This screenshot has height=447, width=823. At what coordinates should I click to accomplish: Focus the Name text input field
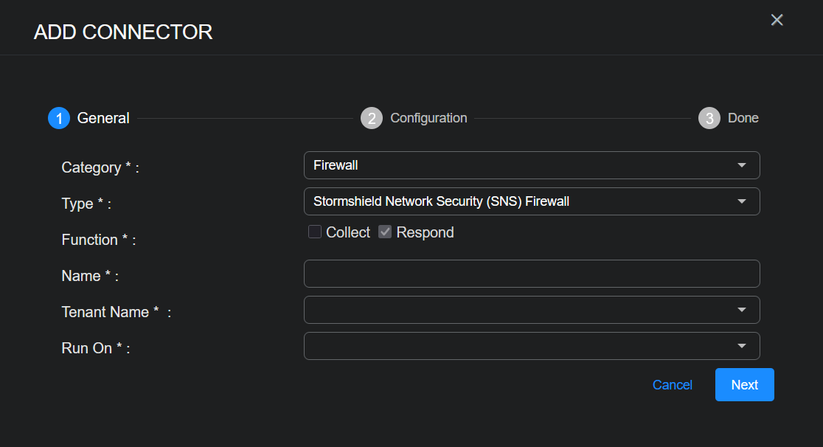[x=531, y=274]
